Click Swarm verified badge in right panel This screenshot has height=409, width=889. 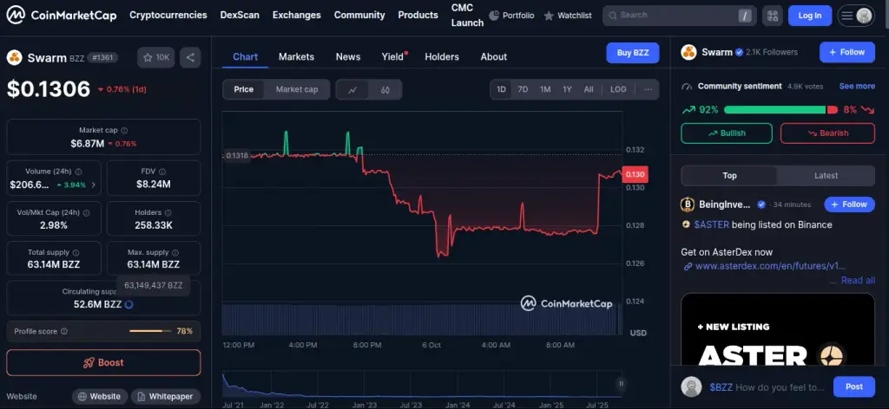pyautogui.click(x=740, y=52)
